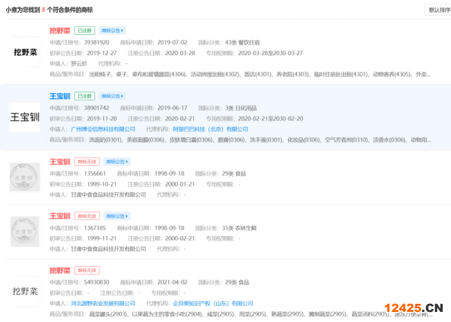
Task: Click class text 31类 农林生鲜
Action: 239,228
